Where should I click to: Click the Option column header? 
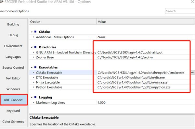tap(63, 22)
